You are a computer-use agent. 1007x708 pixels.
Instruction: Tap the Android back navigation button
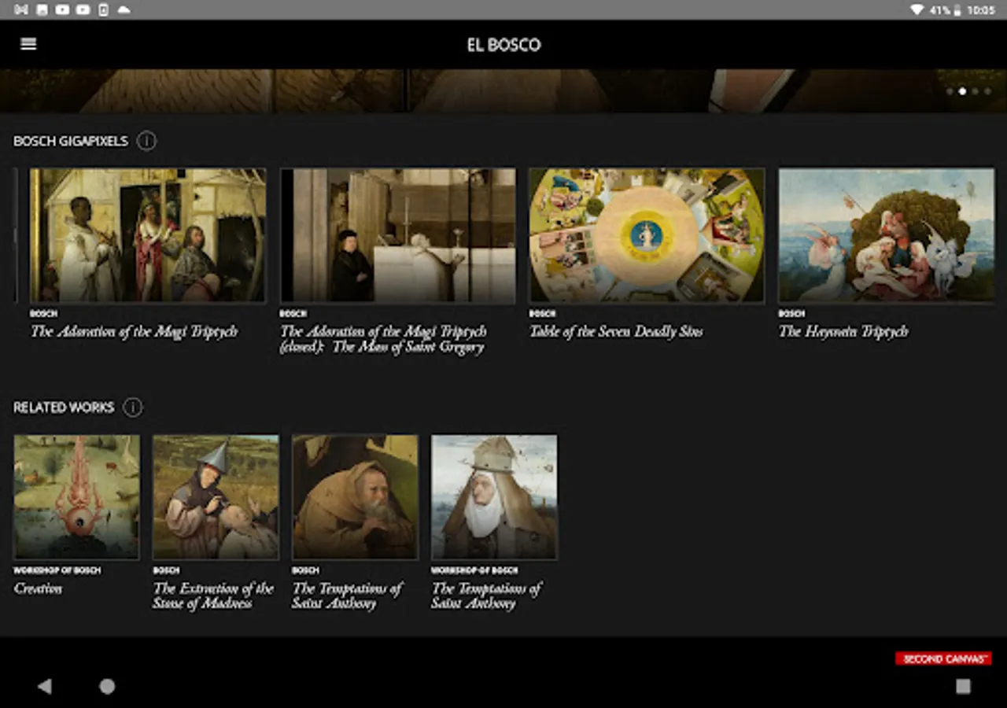coord(45,686)
